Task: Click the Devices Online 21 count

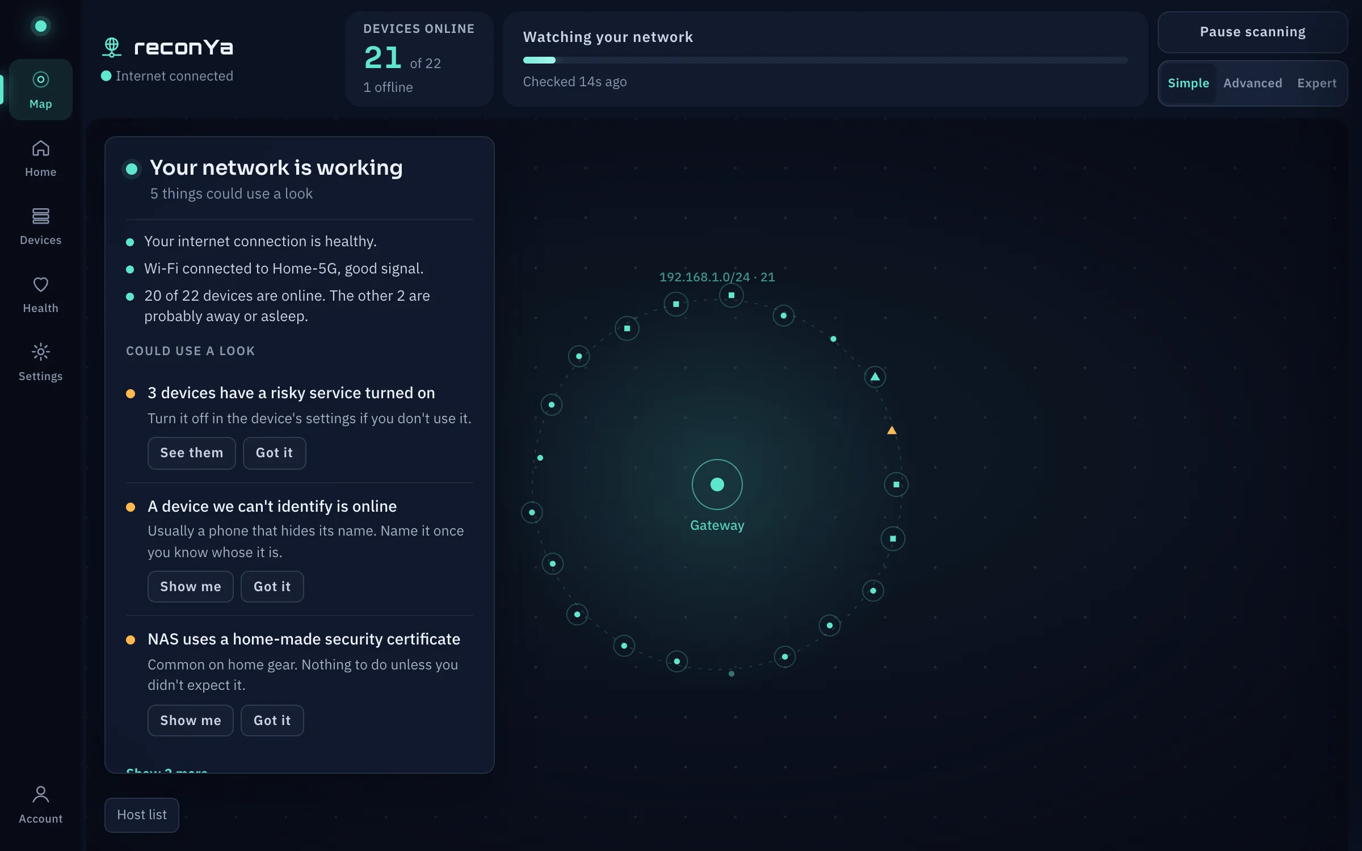Action: tap(384, 58)
